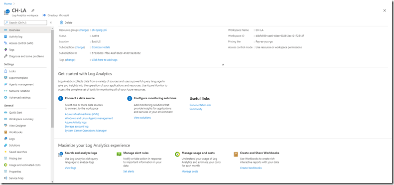Open the Network Isolation icon
The image size is (394, 185).
pyautogui.click(x=5, y=91)
